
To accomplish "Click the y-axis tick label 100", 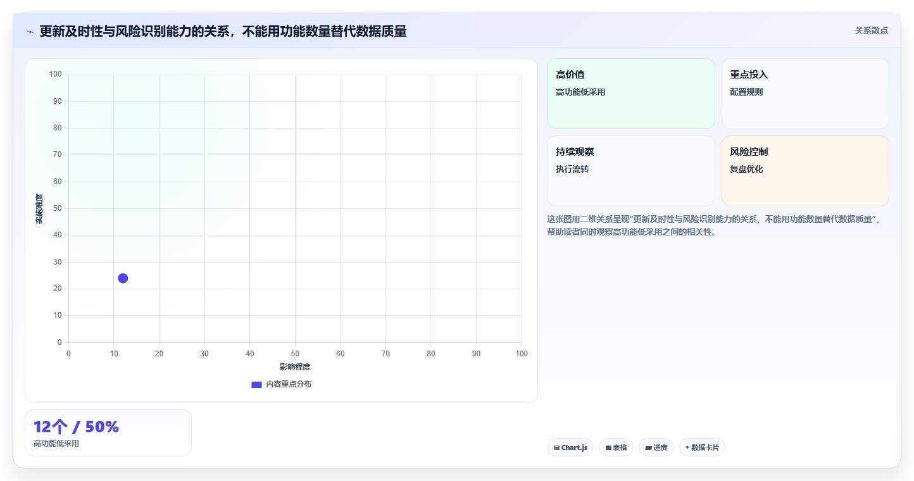I will coord(56,75).
